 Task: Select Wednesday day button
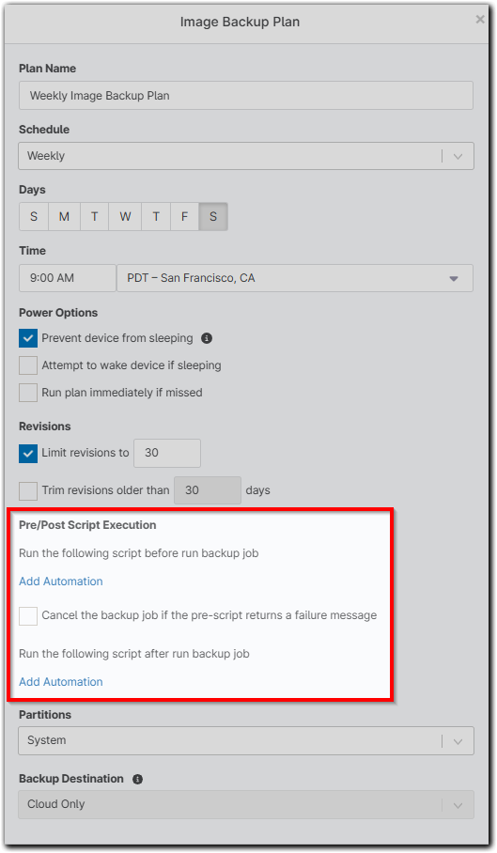point(125,216)
